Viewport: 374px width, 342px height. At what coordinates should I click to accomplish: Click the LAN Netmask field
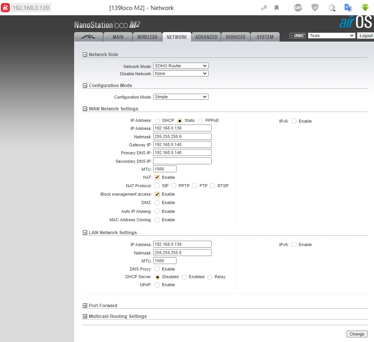click(182, 253)
